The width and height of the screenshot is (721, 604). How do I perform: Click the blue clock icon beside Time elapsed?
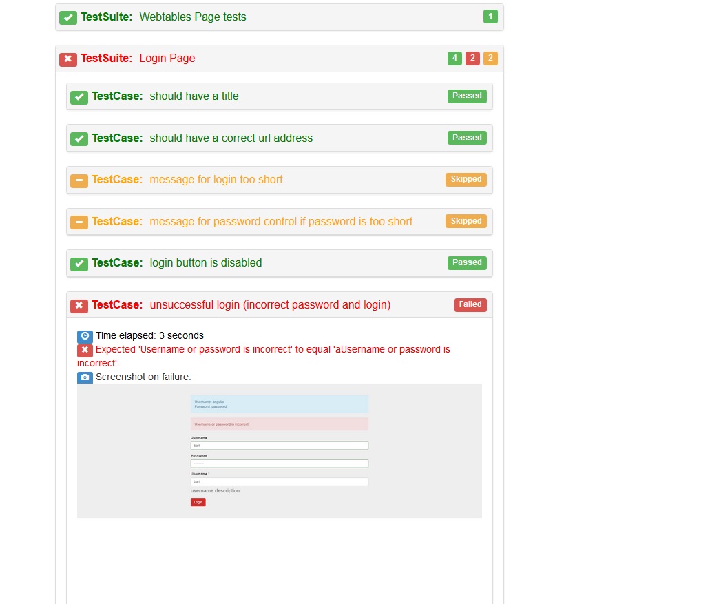tap(85, 336)
